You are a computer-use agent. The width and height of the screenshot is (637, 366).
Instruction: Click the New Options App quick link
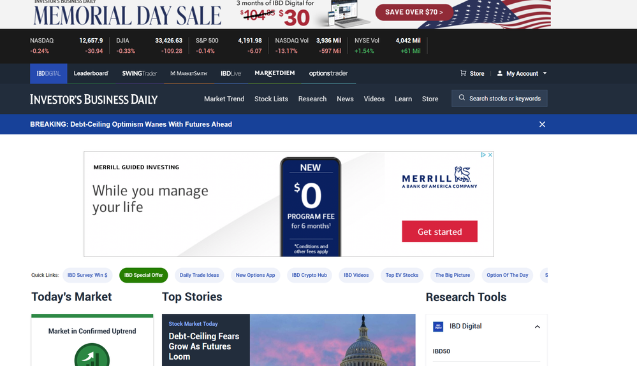point(255,275)
